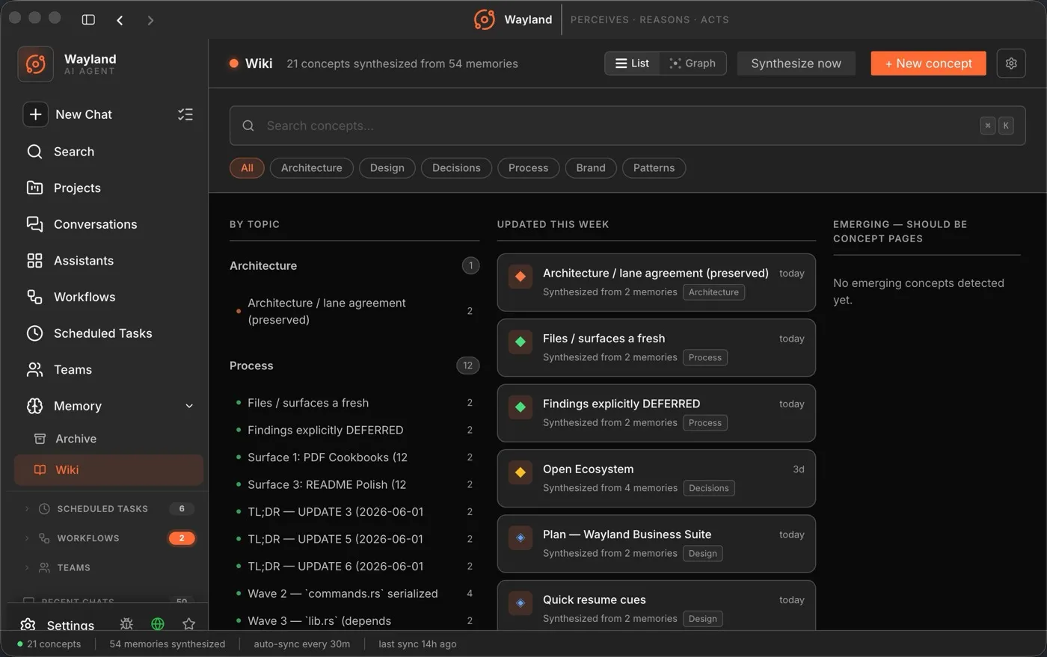Go forward using the right chevron

[150, 20]
